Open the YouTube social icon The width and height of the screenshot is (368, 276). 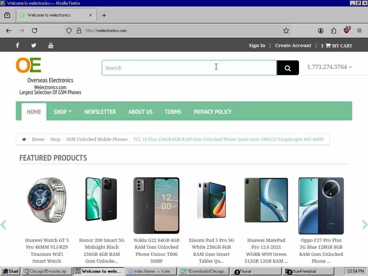click(51, 45)
